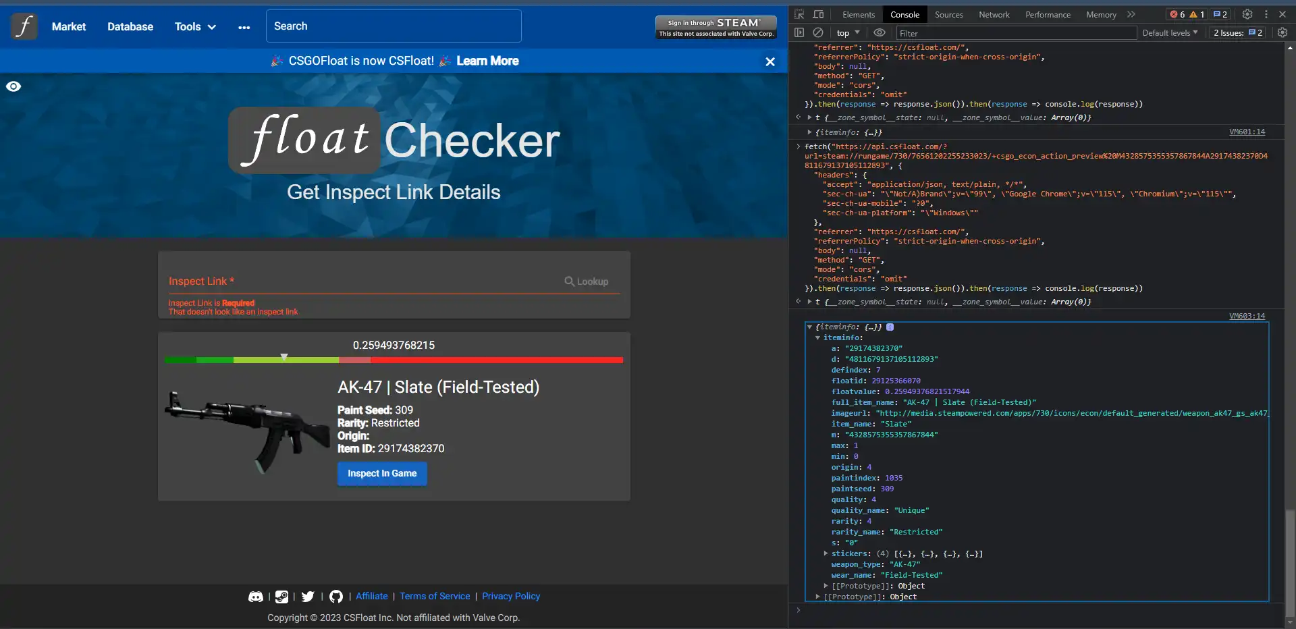
Task: Switch to the Console tab
Action: point(905,14)
